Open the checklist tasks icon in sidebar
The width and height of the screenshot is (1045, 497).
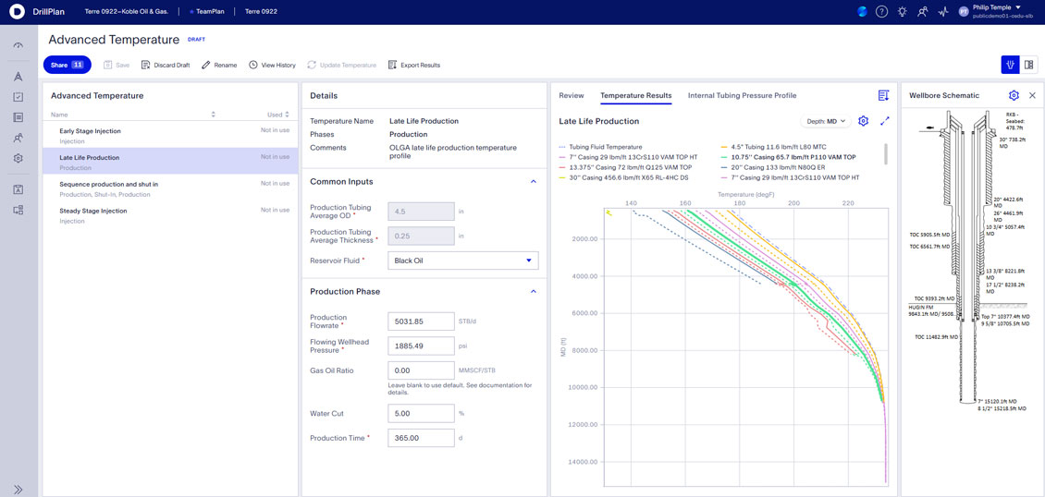click(x=18, y=97)
